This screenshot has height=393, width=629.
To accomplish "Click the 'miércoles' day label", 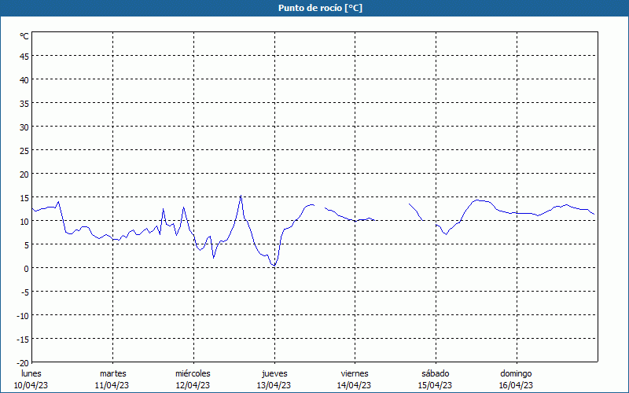I will (193, 373).
